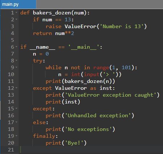The image size is (163, 154).
Task: Click the 'else' keyword on line 17
Action: click(x=39, y=122)
